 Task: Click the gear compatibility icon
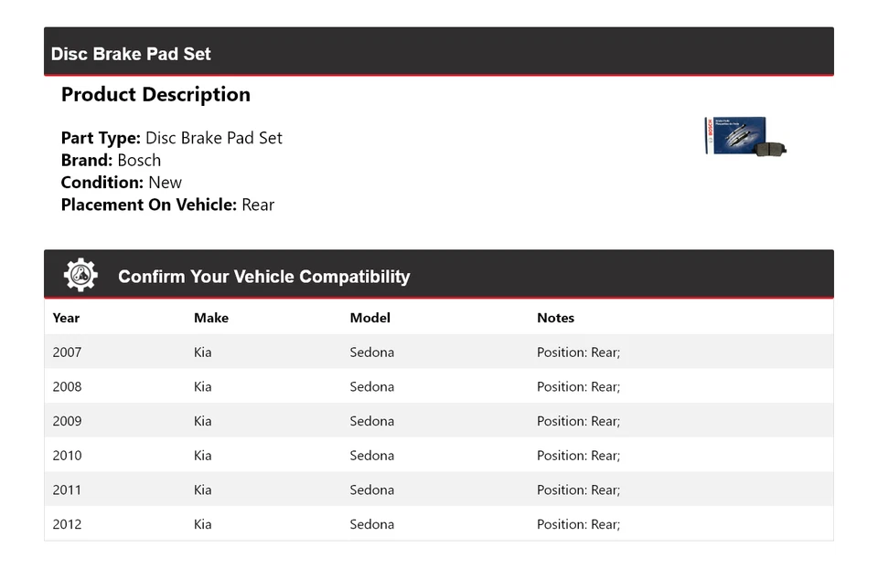coord(80,275)
